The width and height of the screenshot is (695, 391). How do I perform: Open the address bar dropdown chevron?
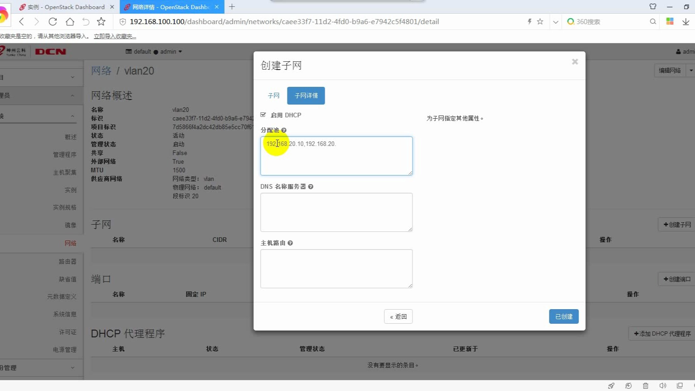point(555,22)
